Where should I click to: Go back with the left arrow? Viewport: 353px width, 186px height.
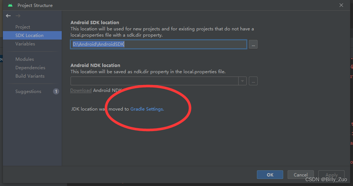point(8,16)
